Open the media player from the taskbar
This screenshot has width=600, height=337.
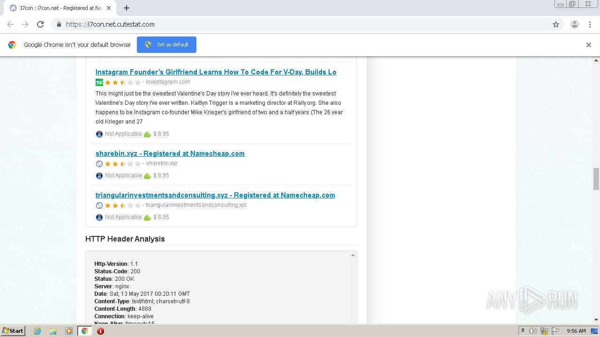[69, 331]
